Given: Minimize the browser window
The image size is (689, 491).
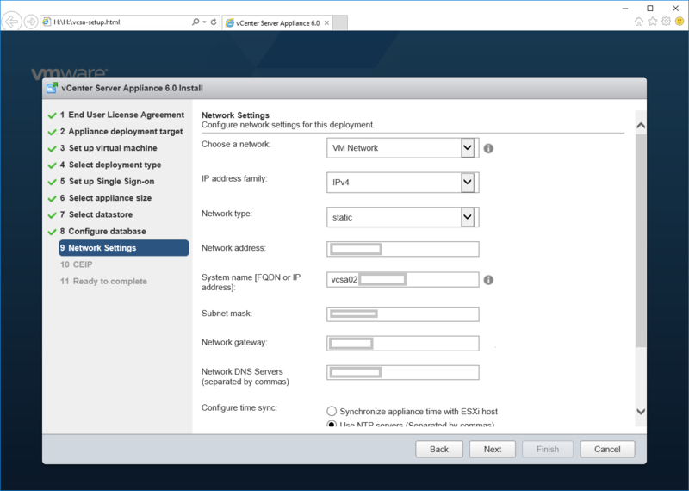Looking at the screenshot, I should (625, 9).
